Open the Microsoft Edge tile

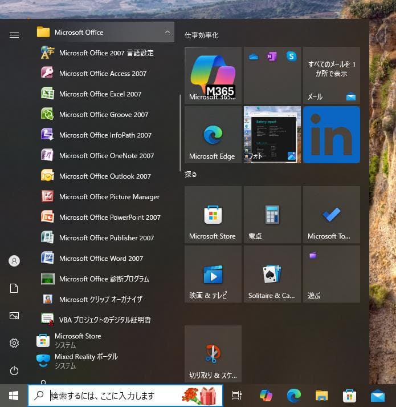213,135
